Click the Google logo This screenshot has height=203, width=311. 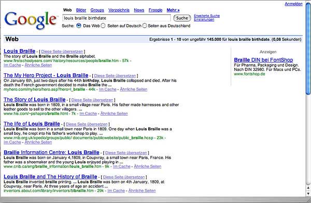point(31,20)
